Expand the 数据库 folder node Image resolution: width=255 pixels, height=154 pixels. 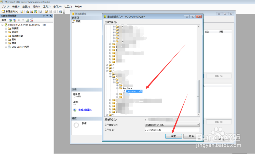coord(6,29)
